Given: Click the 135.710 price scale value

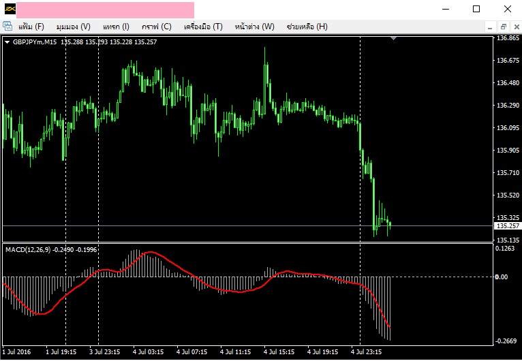Looking at the screenshot, I should 508,173.
